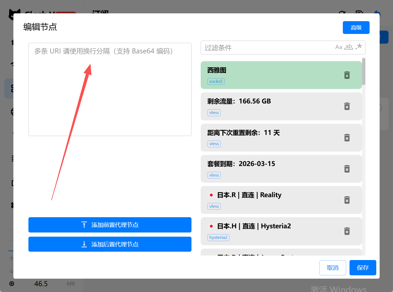Open settings via the bottom-left gear icon
Viewport: 393px width, 292px height.
[x=11, y=284]
